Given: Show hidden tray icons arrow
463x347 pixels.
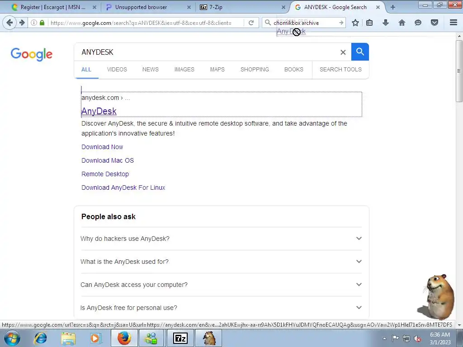Looking at the screenshot, I should tap(384, 338).
